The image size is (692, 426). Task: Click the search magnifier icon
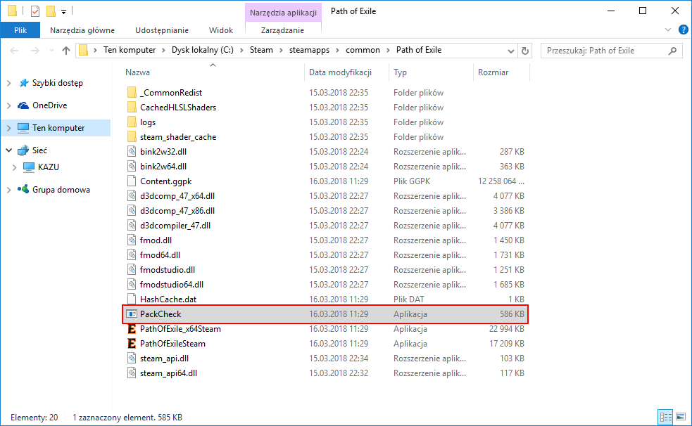pyautogui.click(x=672, y=51)
